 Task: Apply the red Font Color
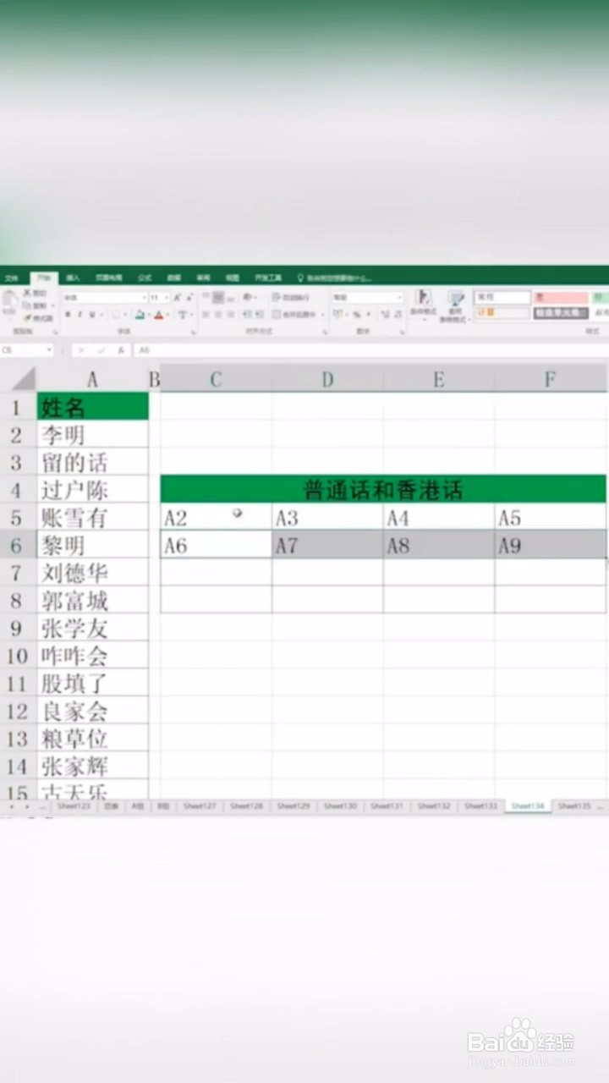pos(159,315)
